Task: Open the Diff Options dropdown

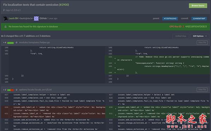Action: [x=199, y=36]
